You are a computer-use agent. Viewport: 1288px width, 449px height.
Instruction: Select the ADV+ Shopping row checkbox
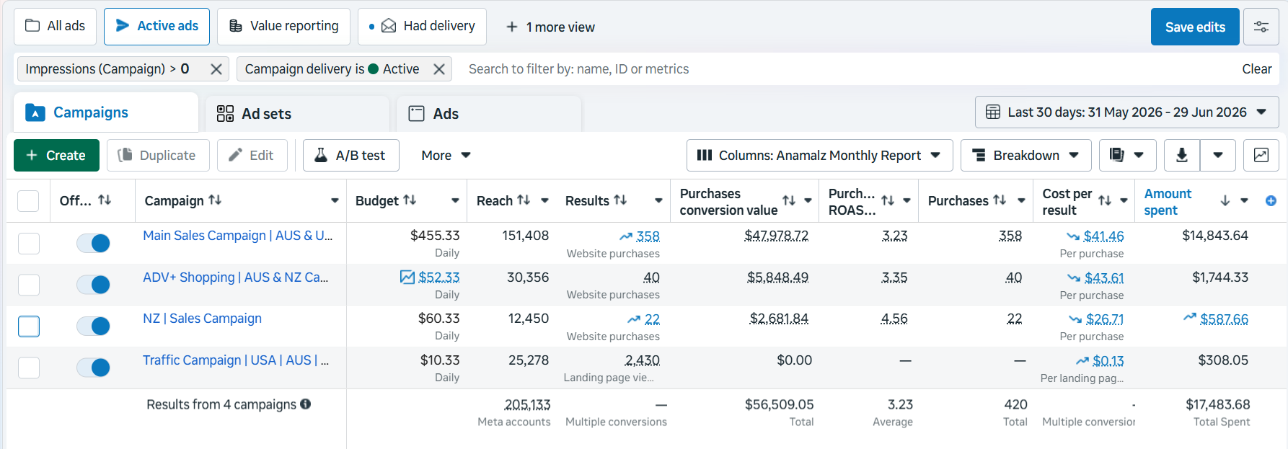29,285
